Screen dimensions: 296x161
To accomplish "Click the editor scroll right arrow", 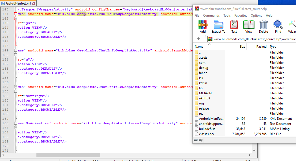I will pos(250,155).
